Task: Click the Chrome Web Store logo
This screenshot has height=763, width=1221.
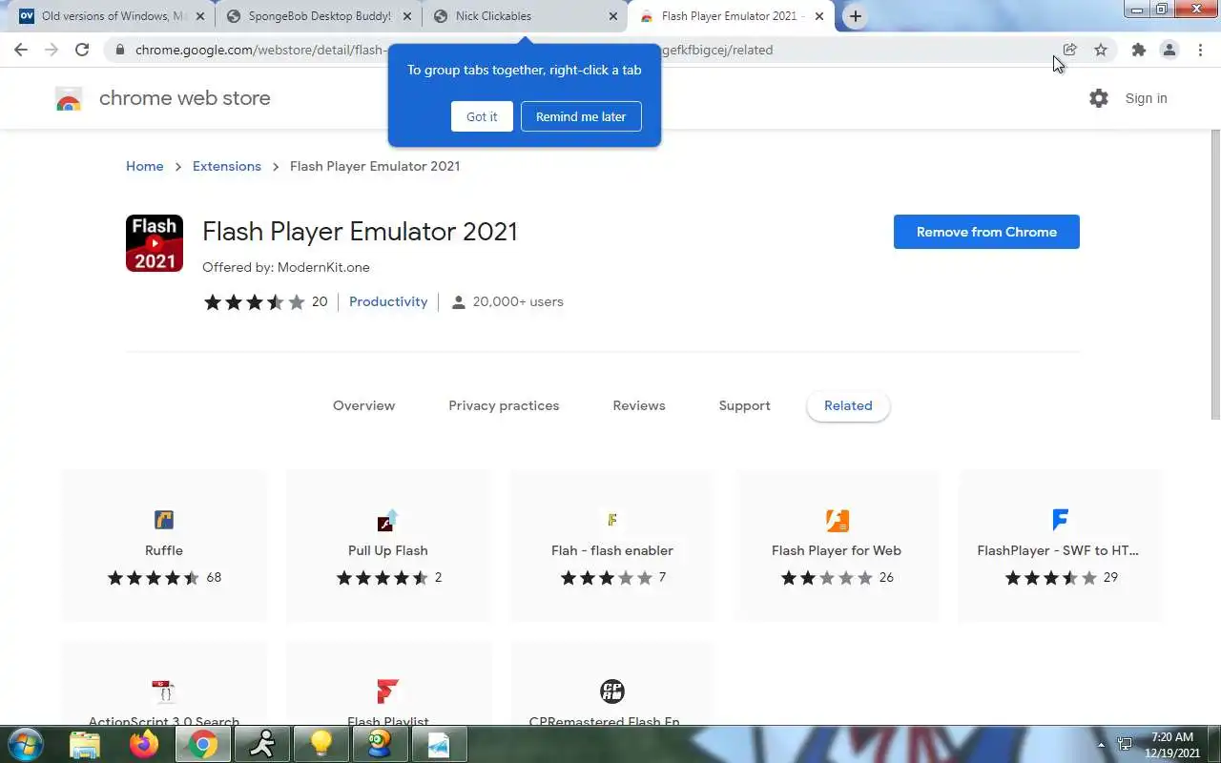Action: [69, 98]
